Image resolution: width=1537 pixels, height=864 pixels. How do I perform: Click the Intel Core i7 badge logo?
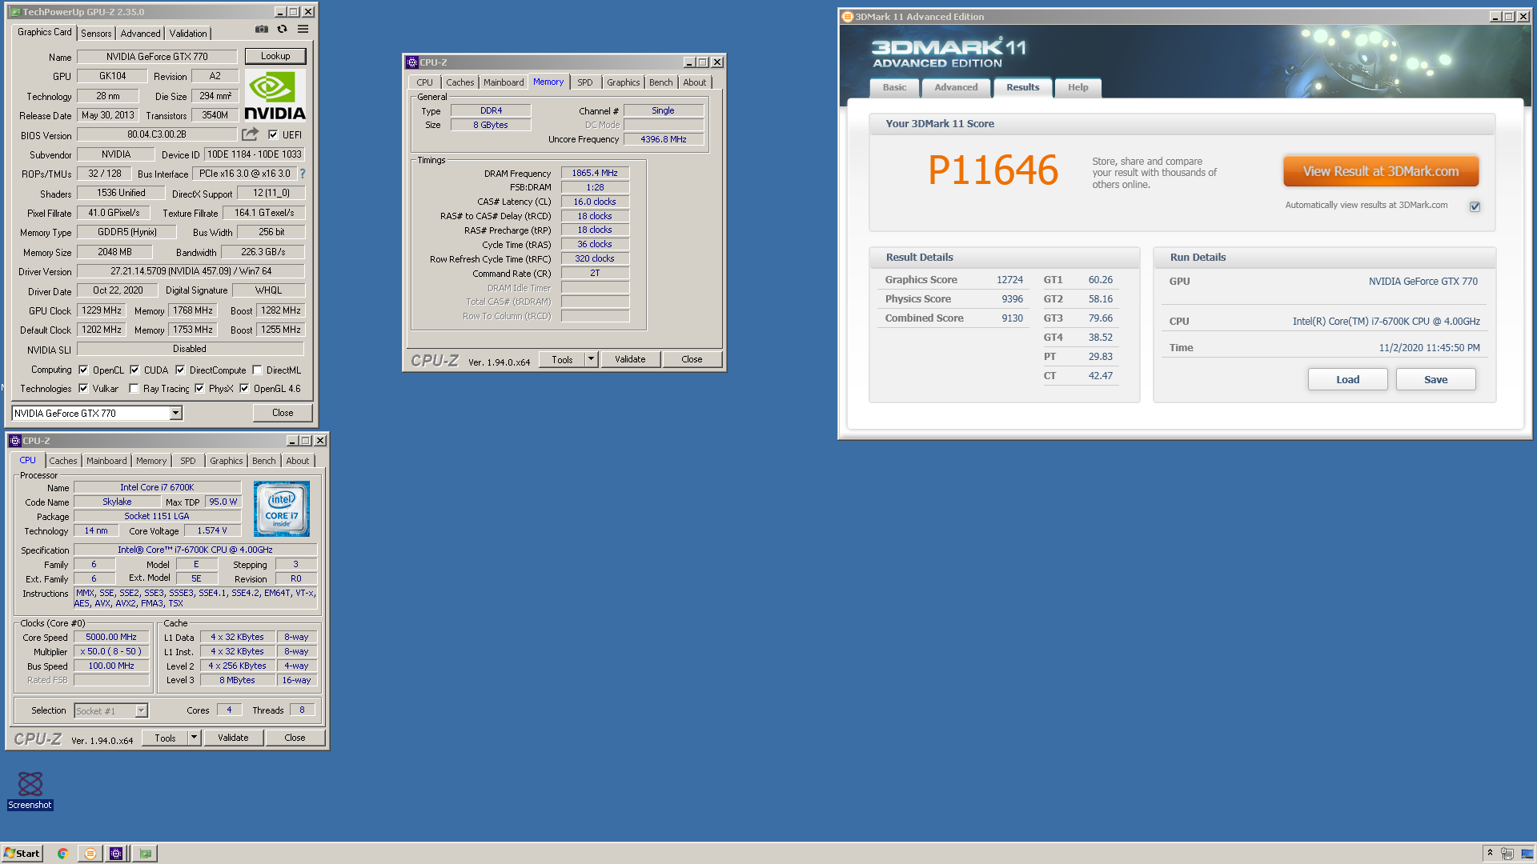(282, 509)
